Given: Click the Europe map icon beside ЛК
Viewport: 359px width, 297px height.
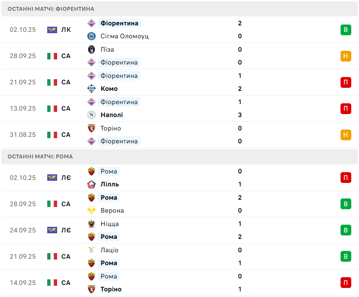Looking at the screenshot, I should click(52, 30).
